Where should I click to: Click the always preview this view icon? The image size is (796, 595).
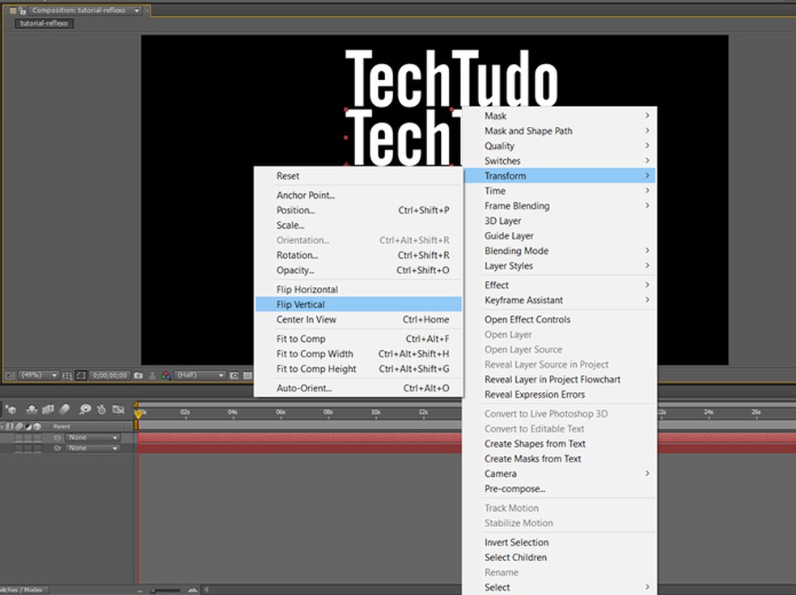tap(11, 375)
